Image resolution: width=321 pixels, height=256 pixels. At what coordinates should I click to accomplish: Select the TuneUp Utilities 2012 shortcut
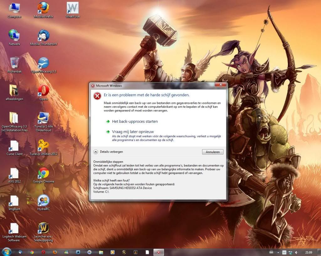pyautogui.click(x=44, y=148)
